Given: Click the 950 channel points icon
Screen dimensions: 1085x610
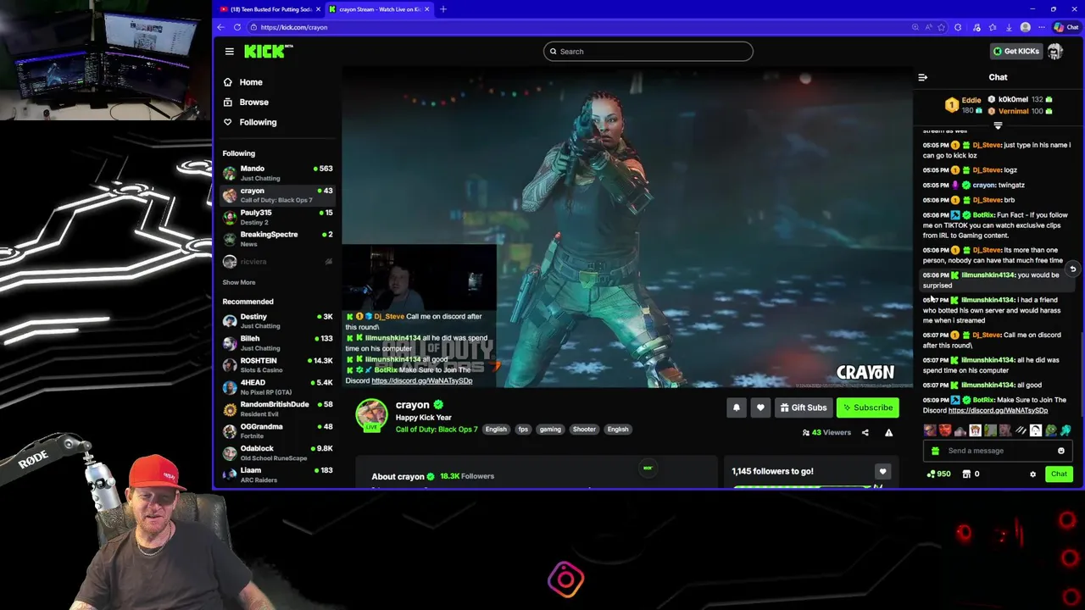Looking at the screenshot, I should pyautogui.click(x=939, y=474).
